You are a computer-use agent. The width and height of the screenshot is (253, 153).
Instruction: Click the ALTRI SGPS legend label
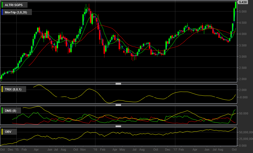(x=14, y=5)
